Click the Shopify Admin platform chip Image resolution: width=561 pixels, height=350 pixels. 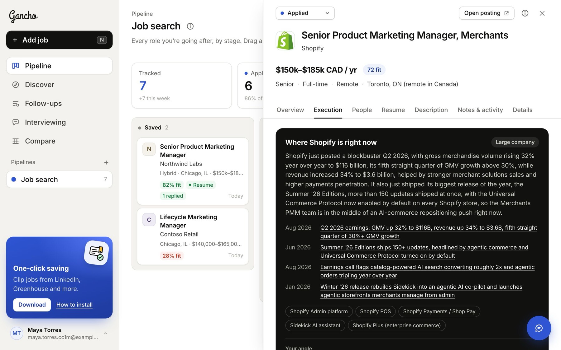click(319, 311)
